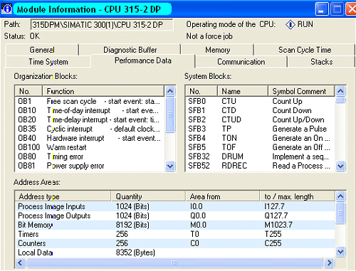Click the Organization Blocks 'No.' column header
Screen dimensions: 356x271
28,91
